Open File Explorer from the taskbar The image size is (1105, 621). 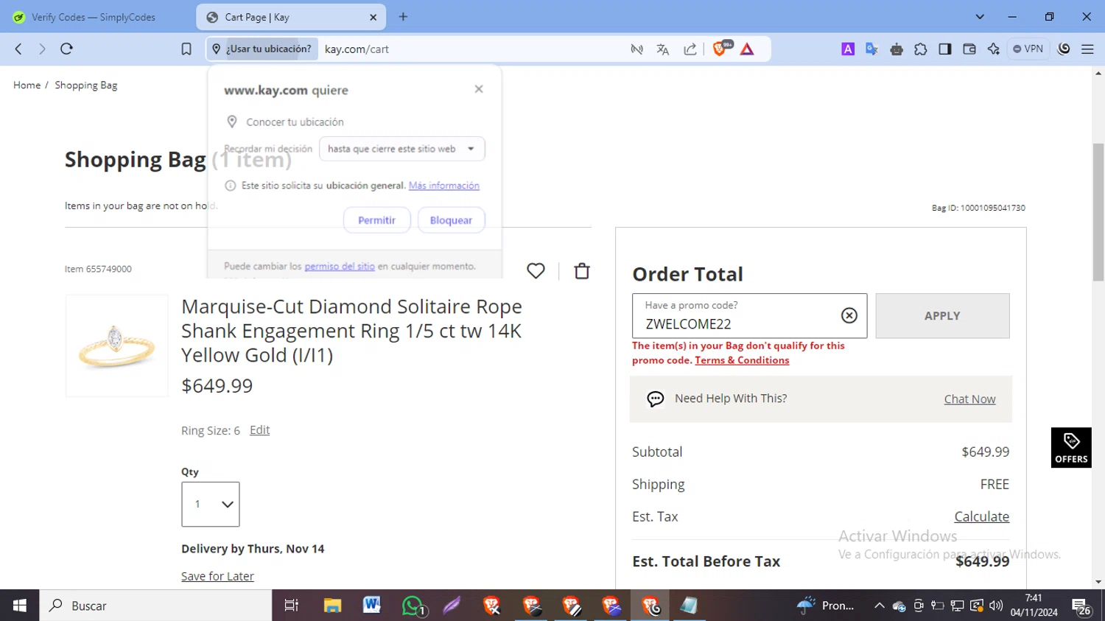(332, 606)
